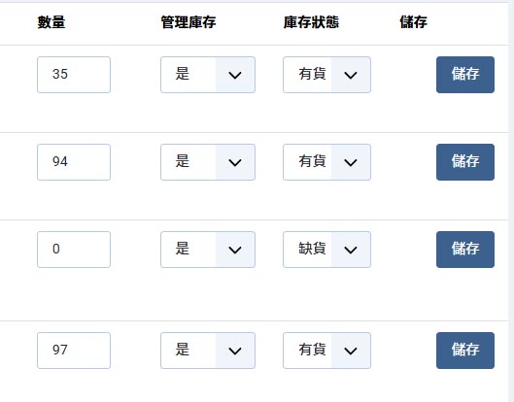Open the 管理庫存 dropdown in the 35 quantity row
Viewport: 514px width, 402px height.
point(208,75)
